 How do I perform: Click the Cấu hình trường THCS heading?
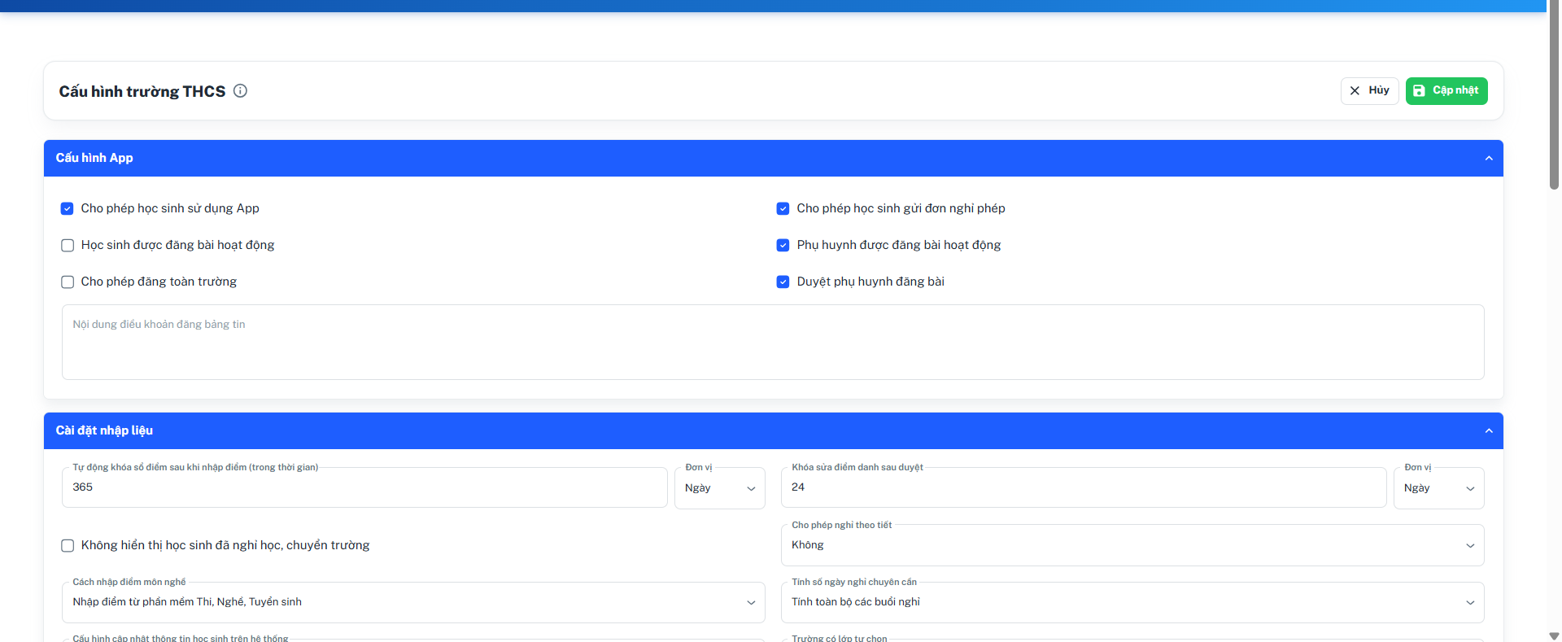click(142, 92)
